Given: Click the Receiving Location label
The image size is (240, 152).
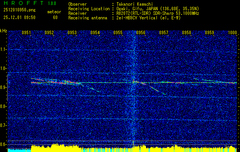Looking at the screenshot, I should [89, 9].
